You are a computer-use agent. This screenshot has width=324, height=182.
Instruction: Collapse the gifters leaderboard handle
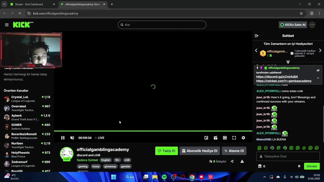tap(288, 62)
